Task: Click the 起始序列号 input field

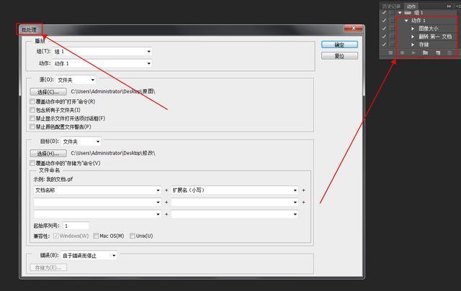Action: tap(76, 226)
